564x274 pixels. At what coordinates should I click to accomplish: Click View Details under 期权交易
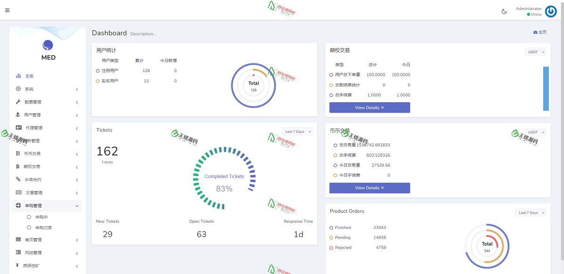point(369,107)
